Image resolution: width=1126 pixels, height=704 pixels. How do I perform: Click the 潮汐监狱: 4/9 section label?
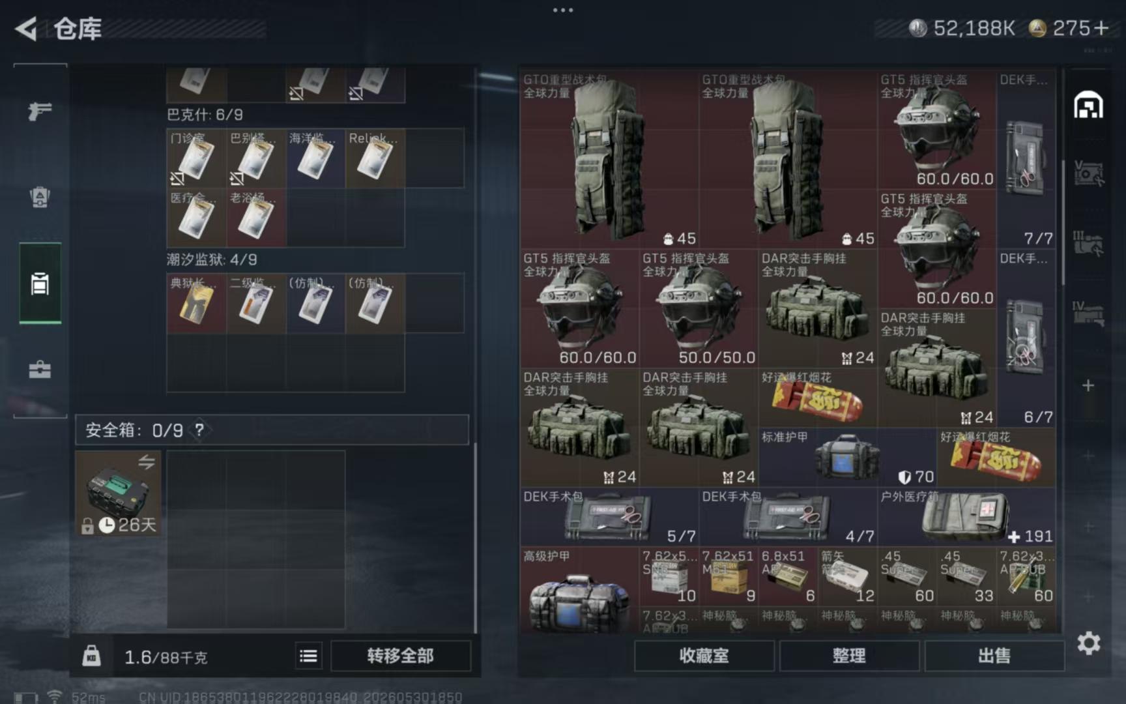pyautogui.click(x=212, y=259)
